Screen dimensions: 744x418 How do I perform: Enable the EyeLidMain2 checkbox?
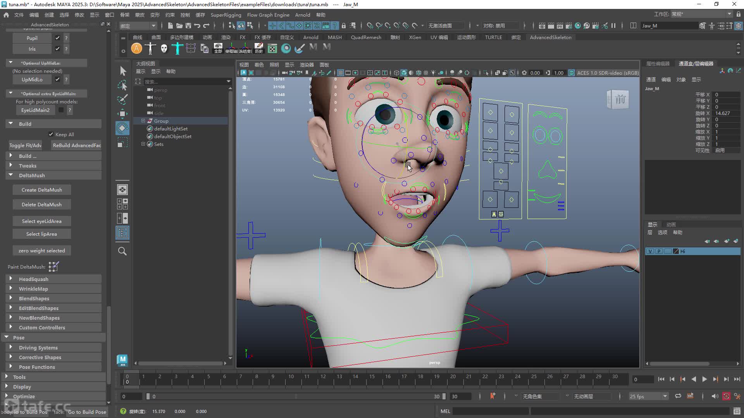click(x=61, y=110)
